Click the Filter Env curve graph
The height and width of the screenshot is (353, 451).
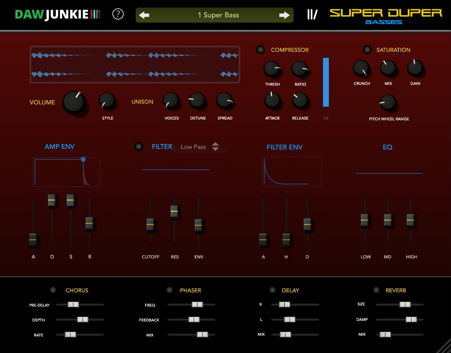coord(292,171)
